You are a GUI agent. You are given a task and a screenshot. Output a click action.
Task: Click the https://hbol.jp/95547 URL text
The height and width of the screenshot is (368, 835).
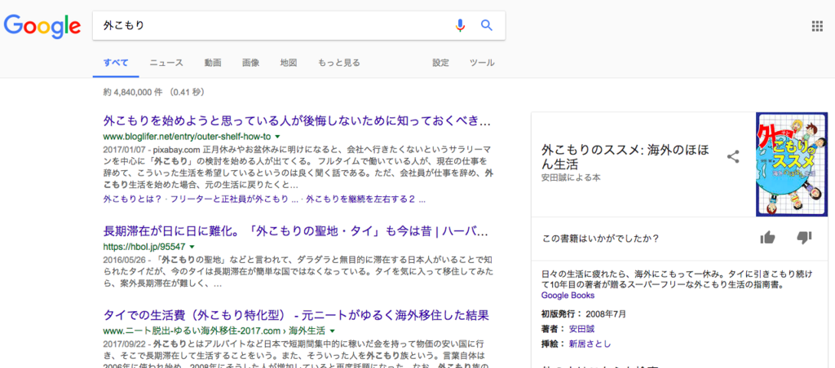point(144,247)
